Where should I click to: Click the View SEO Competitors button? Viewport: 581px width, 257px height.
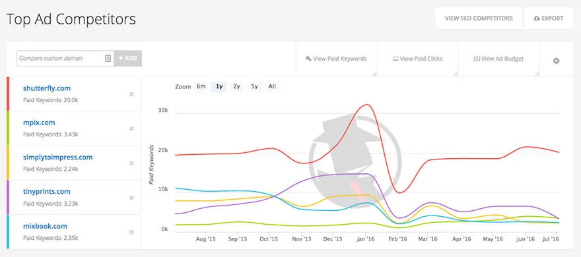coord(479,18)
